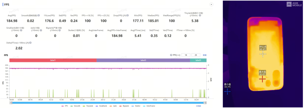304x108 pixels.
Task: Click 47:00 tick on time axis
Action: (165, 100)
